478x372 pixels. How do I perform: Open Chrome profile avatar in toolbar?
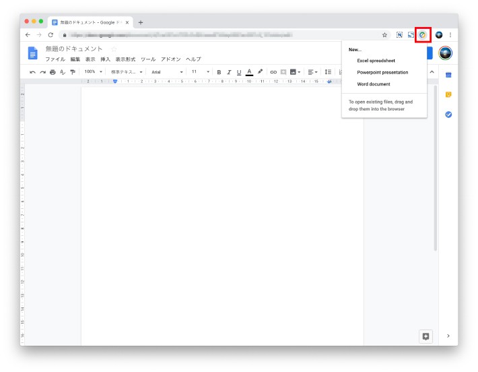click(439, 35)
